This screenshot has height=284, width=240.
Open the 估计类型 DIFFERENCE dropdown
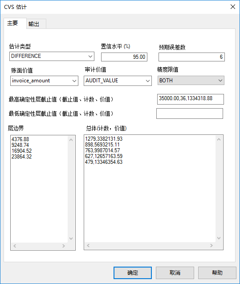[x=52, y=57]
